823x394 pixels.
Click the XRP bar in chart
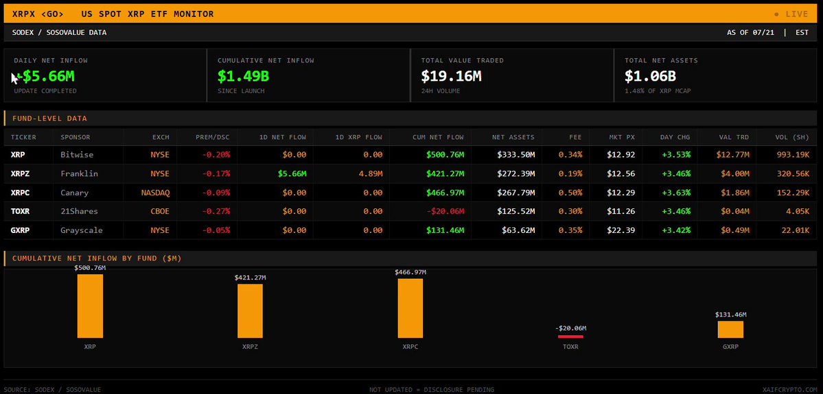tap(91, 306)
